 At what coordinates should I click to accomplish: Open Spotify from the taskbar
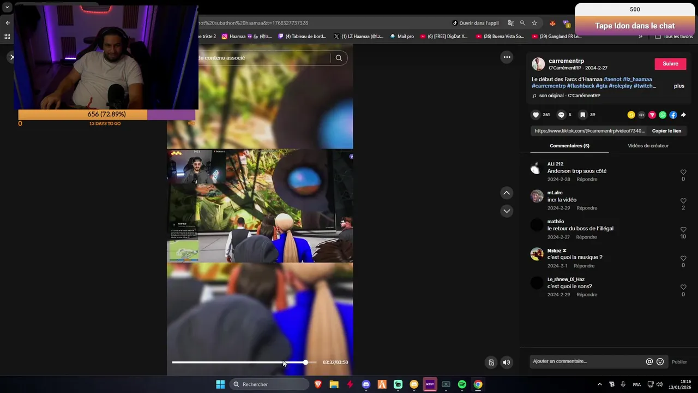point(462,384)
